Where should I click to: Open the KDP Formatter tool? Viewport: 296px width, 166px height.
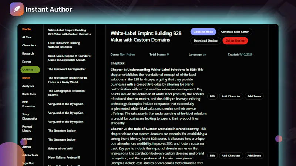pyautogui.click(x=29, y=104)
